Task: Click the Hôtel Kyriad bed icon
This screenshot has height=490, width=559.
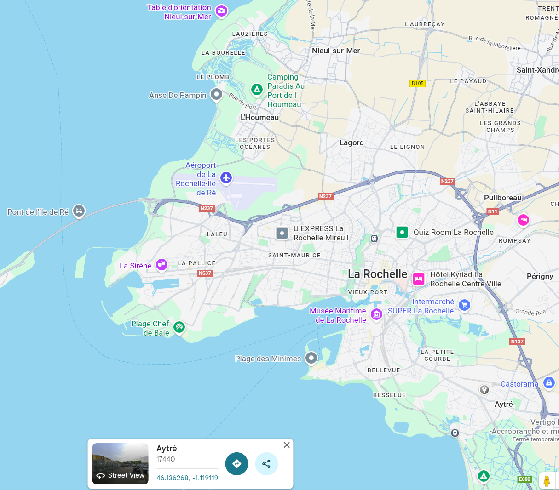Action: [x=418, y=279]
